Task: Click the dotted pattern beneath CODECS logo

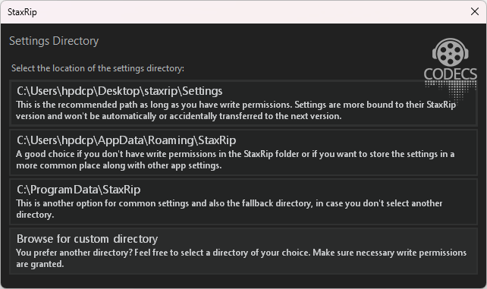Action: click(x=451, y=89)
